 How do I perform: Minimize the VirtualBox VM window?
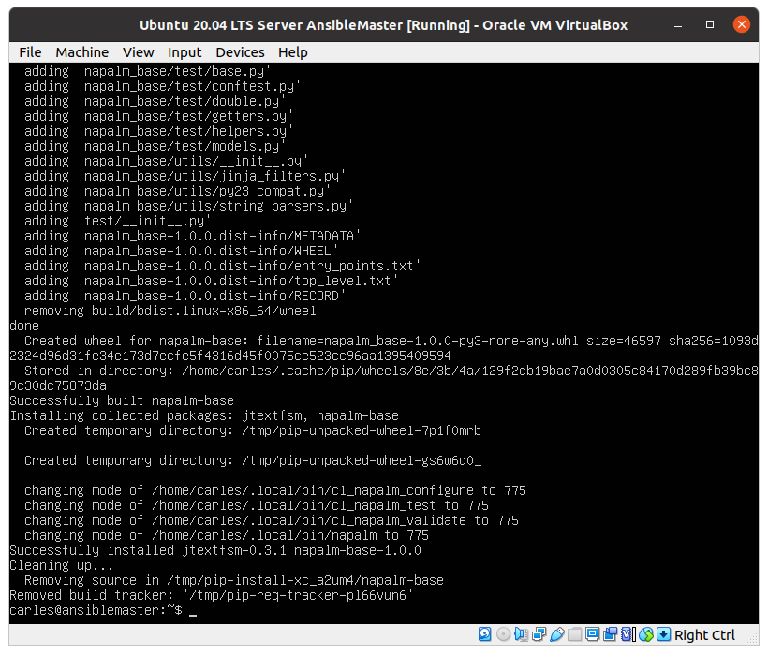[x=678, y=25]
